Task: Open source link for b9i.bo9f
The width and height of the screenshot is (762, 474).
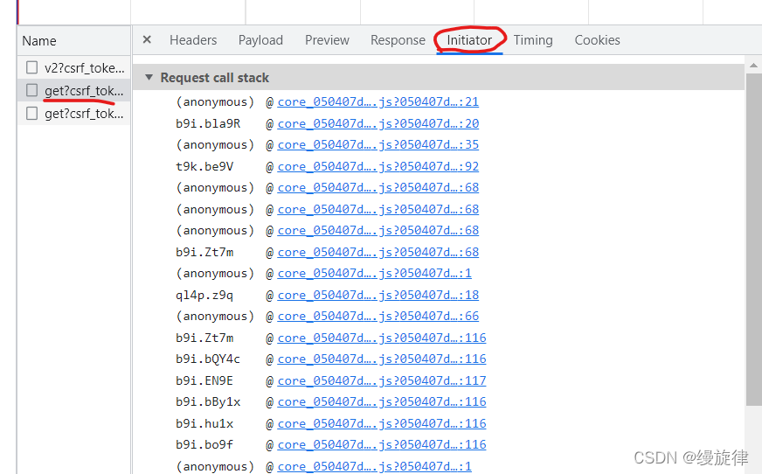Action: [x=382, y=444]
